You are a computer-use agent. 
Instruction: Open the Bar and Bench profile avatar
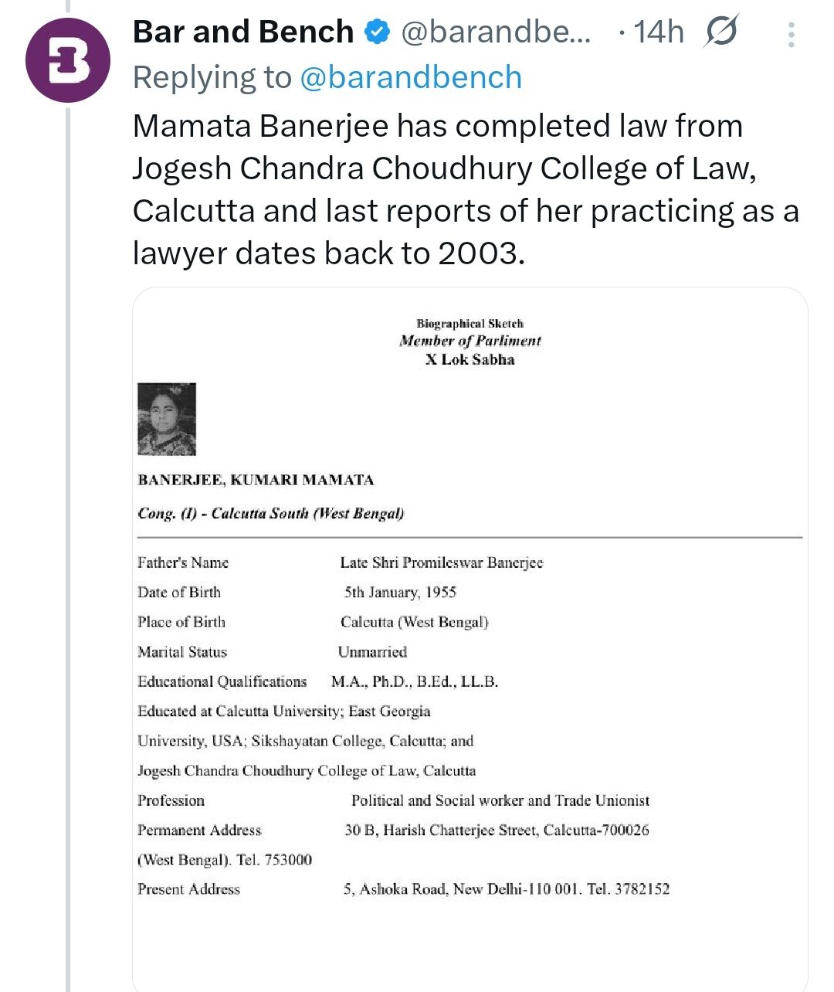(x=67, y=60)
